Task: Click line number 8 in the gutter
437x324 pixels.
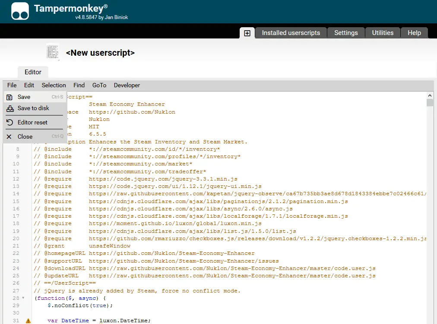Action: pyautogui.click(x=18, y=149)
